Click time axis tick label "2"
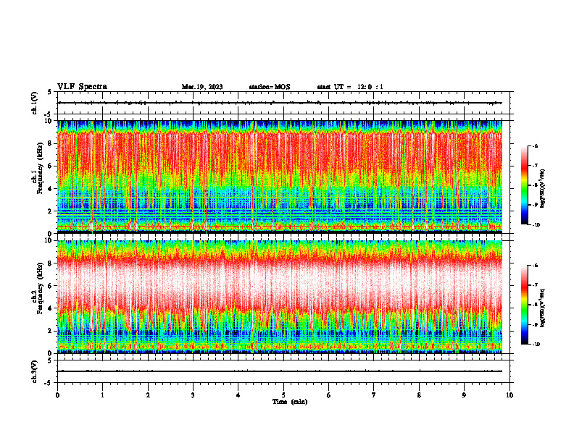 coord(148,395)
